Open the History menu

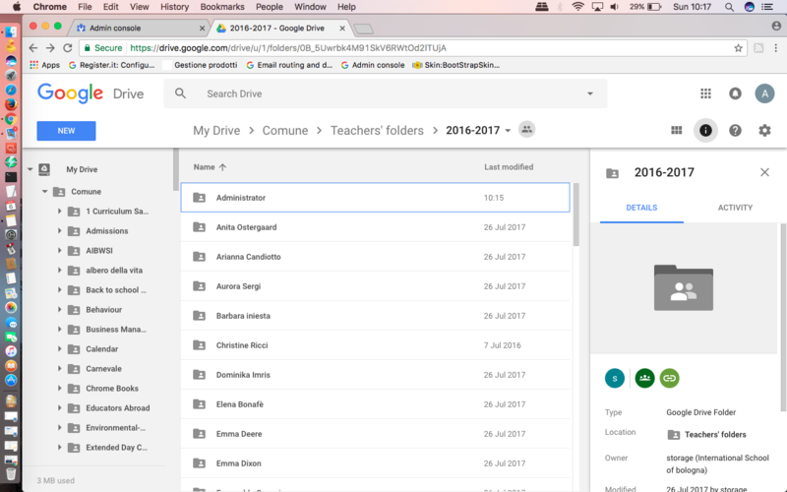(174, 7)
